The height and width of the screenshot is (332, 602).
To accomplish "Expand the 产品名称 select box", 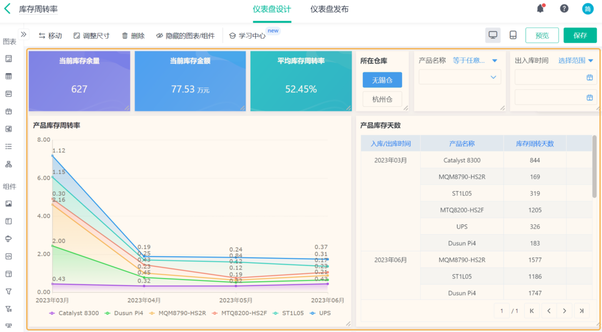I will [460, 77].
